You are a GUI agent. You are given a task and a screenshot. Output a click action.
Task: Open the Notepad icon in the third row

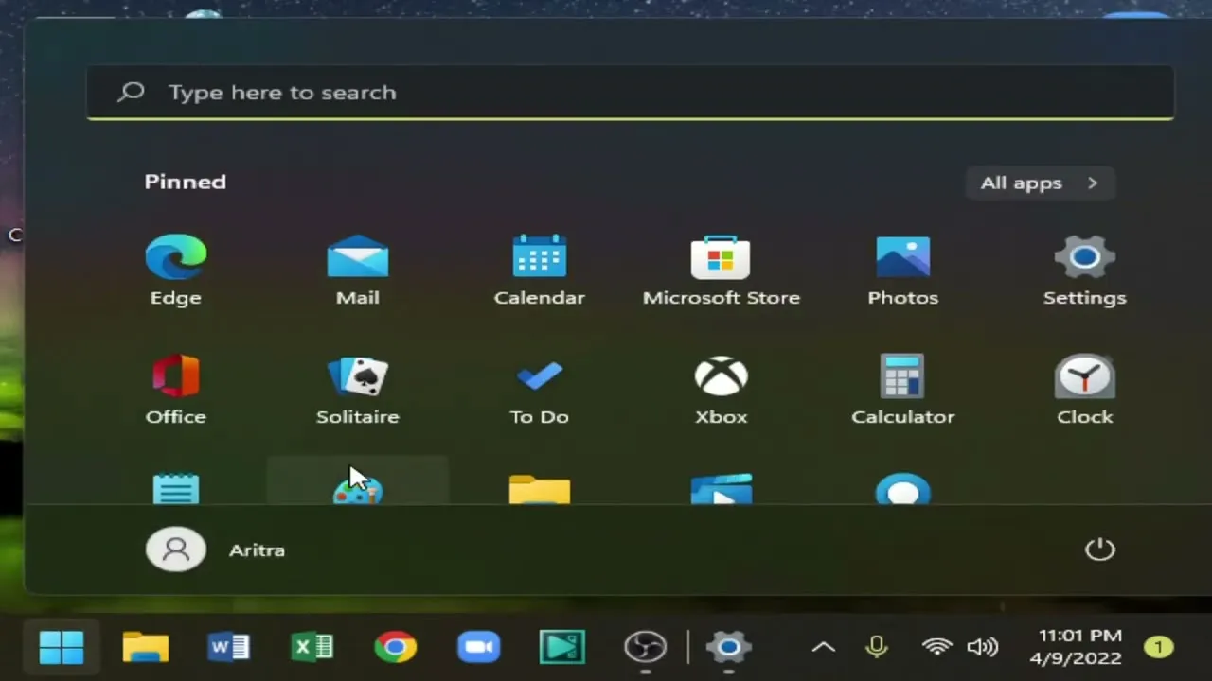pyautogui.click(x=176, y=488)
